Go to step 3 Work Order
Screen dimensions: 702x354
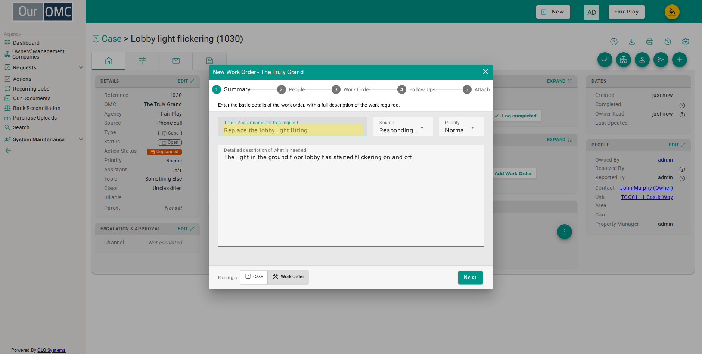pos(351,89)
